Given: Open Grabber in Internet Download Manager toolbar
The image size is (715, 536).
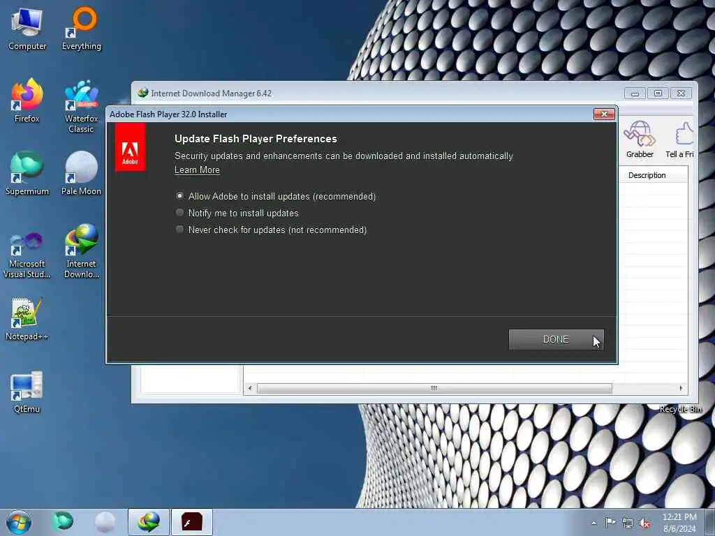Looking at the screenshot, I should coord(640,140).
